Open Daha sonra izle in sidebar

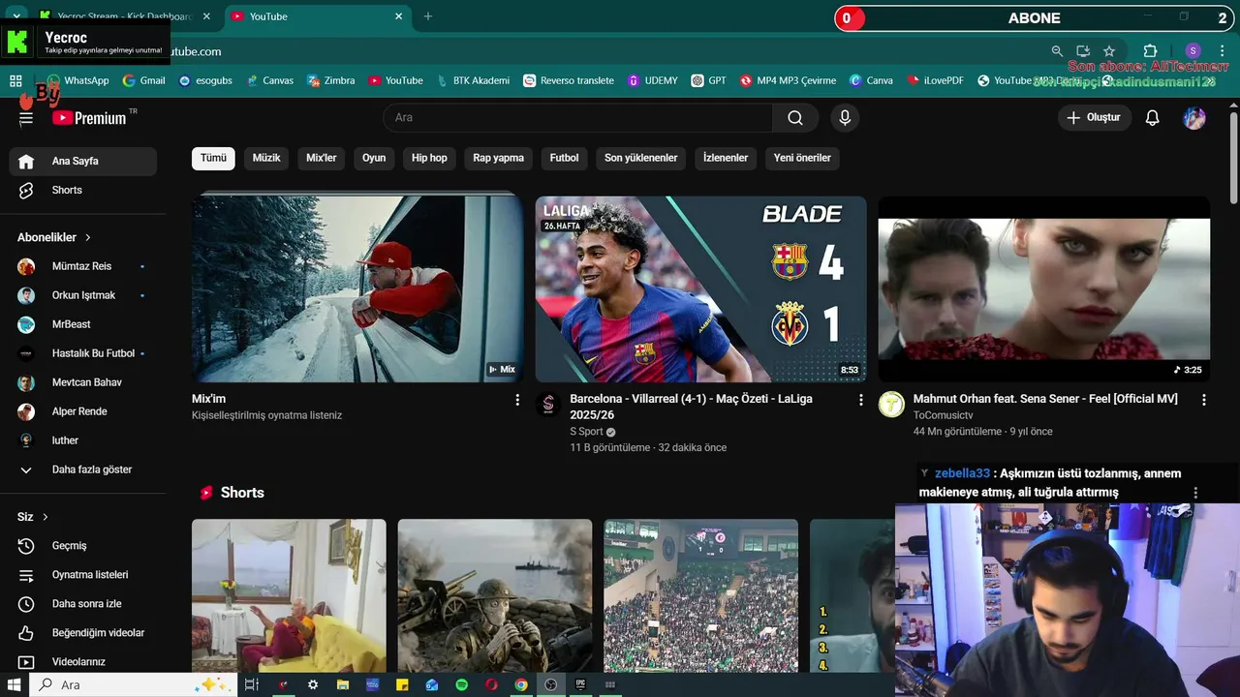[x=83, y=604]
